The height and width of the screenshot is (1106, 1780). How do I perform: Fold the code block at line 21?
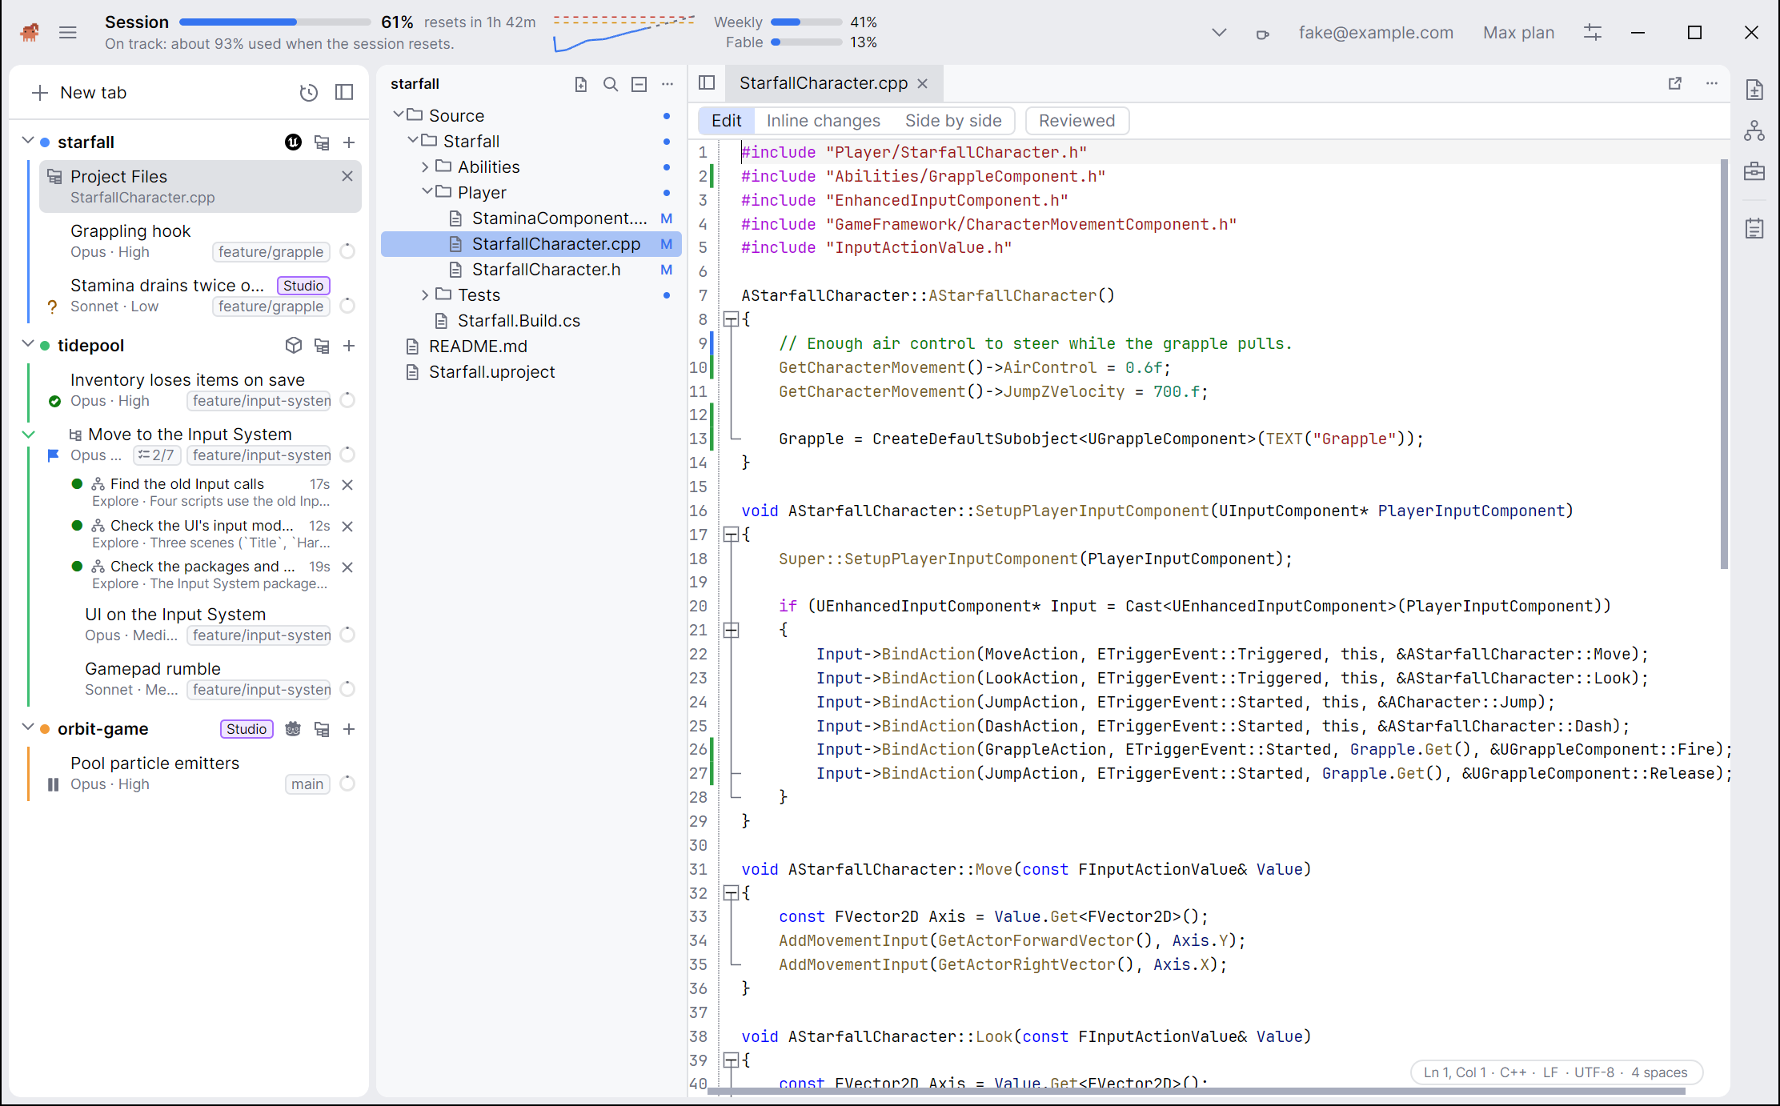pos(731,631)
